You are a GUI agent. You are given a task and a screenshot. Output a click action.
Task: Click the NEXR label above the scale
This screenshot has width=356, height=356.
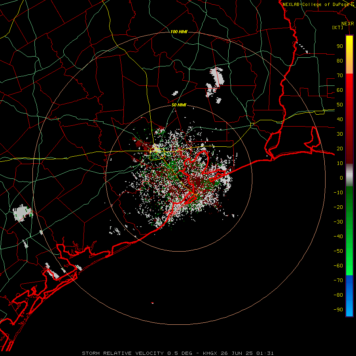(348, 24)
